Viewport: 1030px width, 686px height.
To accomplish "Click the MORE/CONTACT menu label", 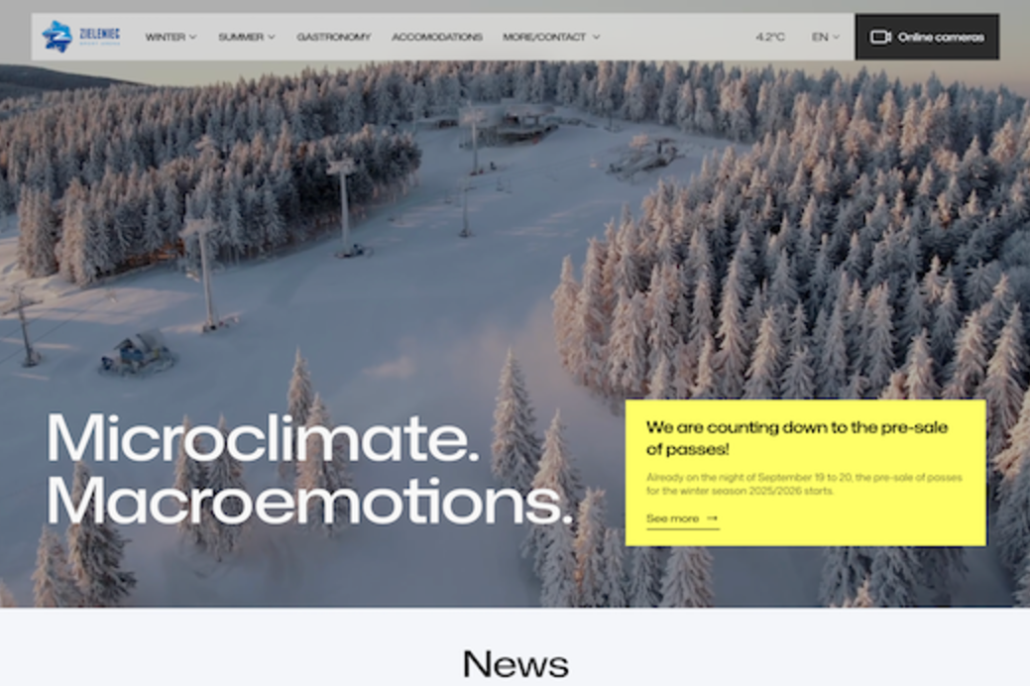I will [544, 37].
